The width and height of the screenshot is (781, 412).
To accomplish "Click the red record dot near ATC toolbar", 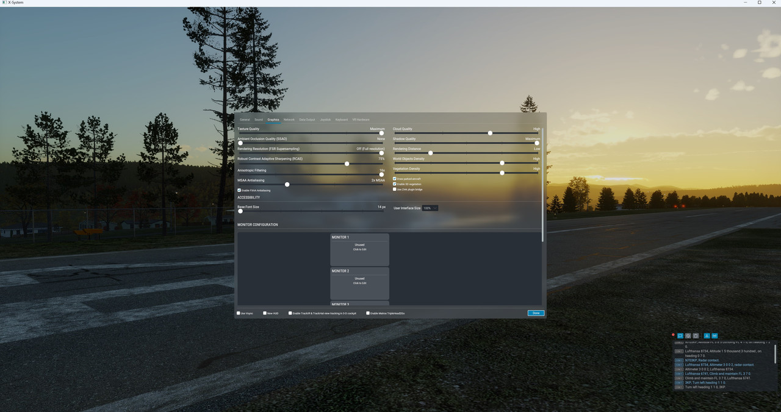I will [673, 335].
